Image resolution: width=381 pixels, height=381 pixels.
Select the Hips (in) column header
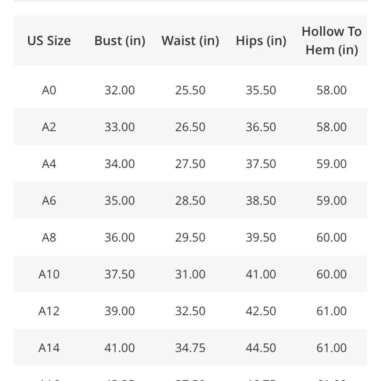[x=261, y=41]
